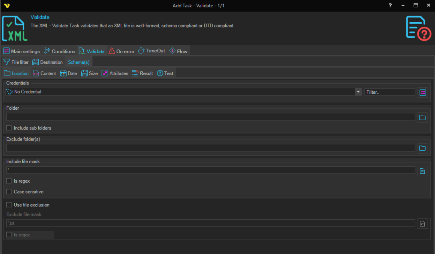This screenshot has width=435, height=254.
Task: Click the large XML Validate logo icon
Action: pos(15,29)
